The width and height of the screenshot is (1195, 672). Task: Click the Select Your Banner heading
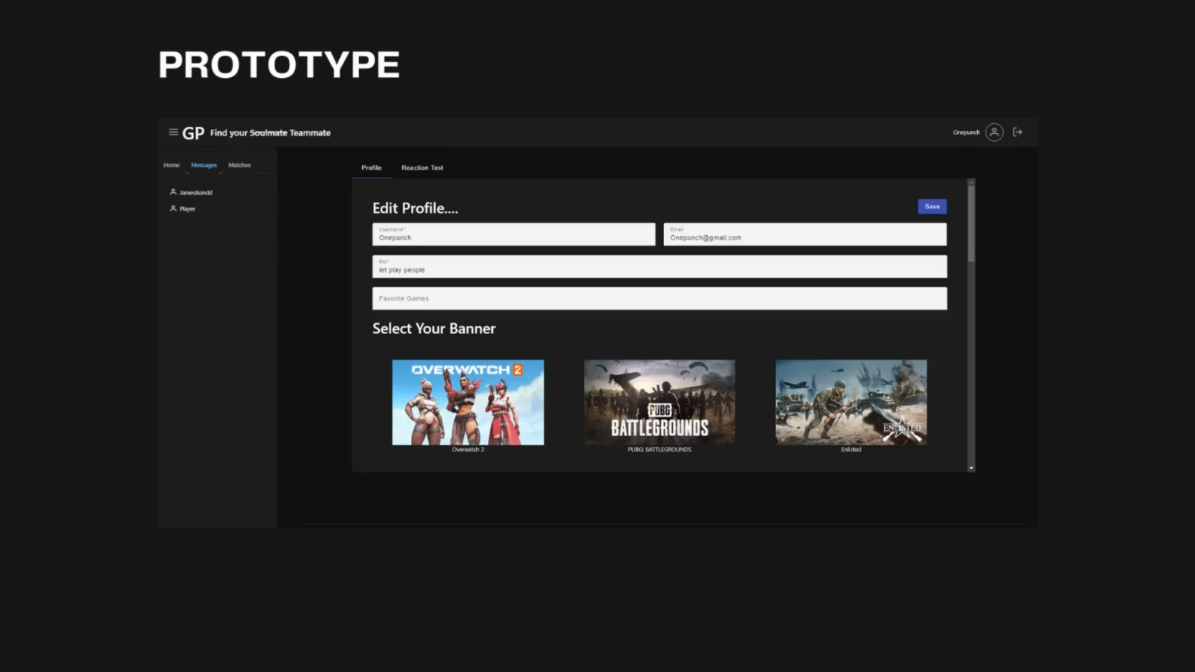pyautogui.click(x=434, y=329)
